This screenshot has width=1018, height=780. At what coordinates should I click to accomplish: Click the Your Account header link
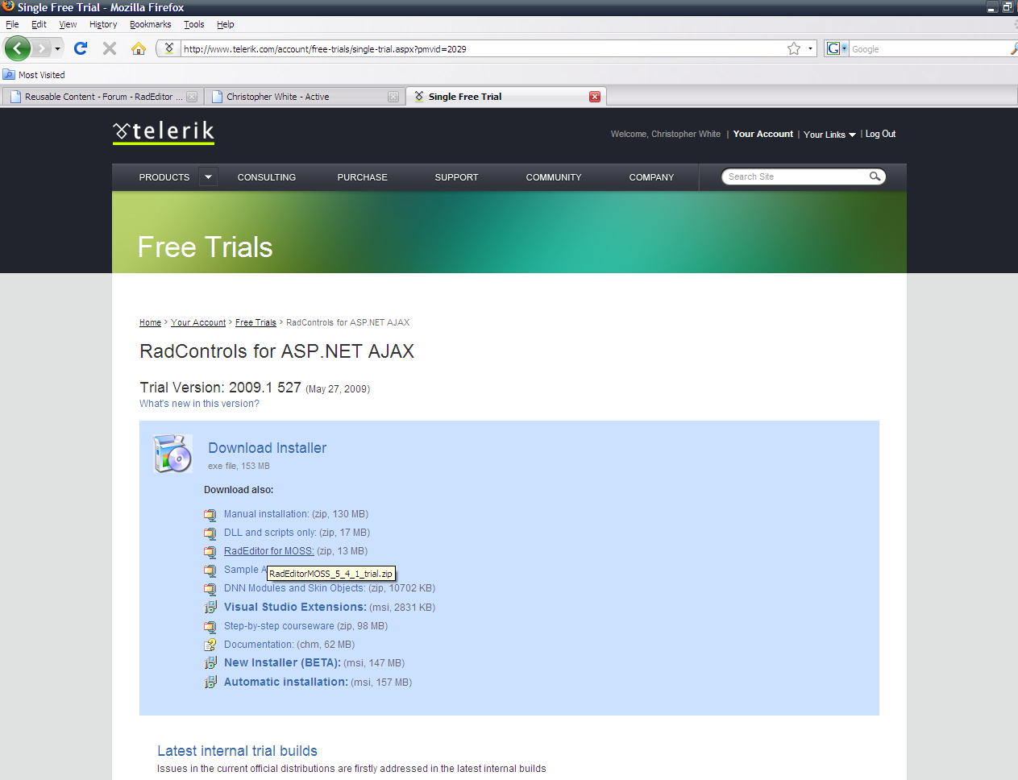[763, 134]
